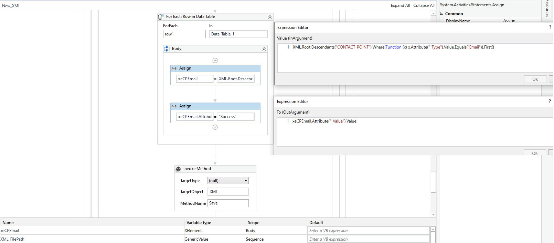This screenshot has width=554, height=243.
Task: Click the New_XML breadcrumb
Action: click(11, 6)
